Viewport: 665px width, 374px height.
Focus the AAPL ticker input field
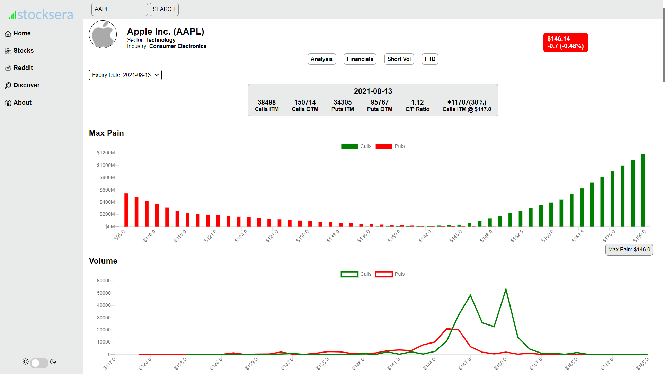[x=119, y=9]
